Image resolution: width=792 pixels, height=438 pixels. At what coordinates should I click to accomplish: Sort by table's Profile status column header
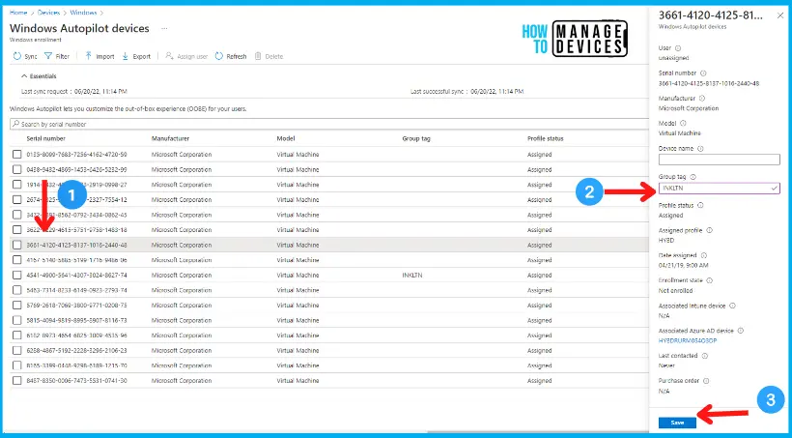(546, 138)
